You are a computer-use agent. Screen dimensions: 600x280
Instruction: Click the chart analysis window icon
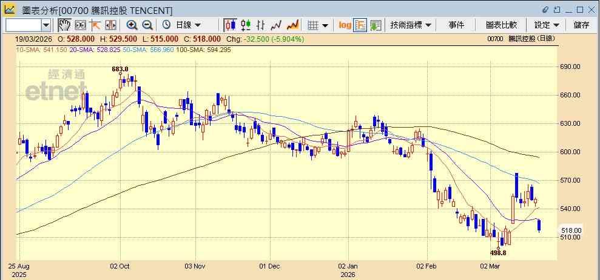(x=10, y=10)
